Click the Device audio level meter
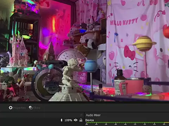The image size is (169, 126). click(127, 124)
